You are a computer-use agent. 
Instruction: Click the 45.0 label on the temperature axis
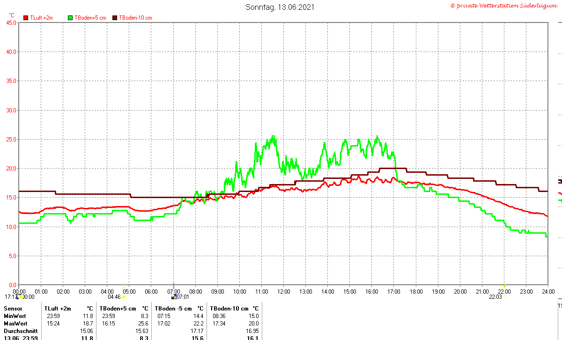(x=11, y=22)
